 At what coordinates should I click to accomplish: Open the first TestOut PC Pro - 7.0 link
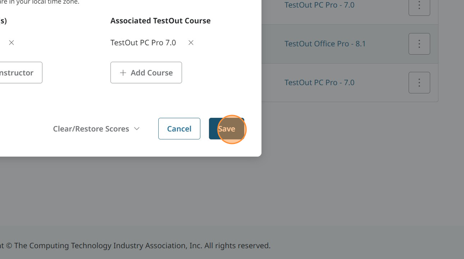point(319,5)
